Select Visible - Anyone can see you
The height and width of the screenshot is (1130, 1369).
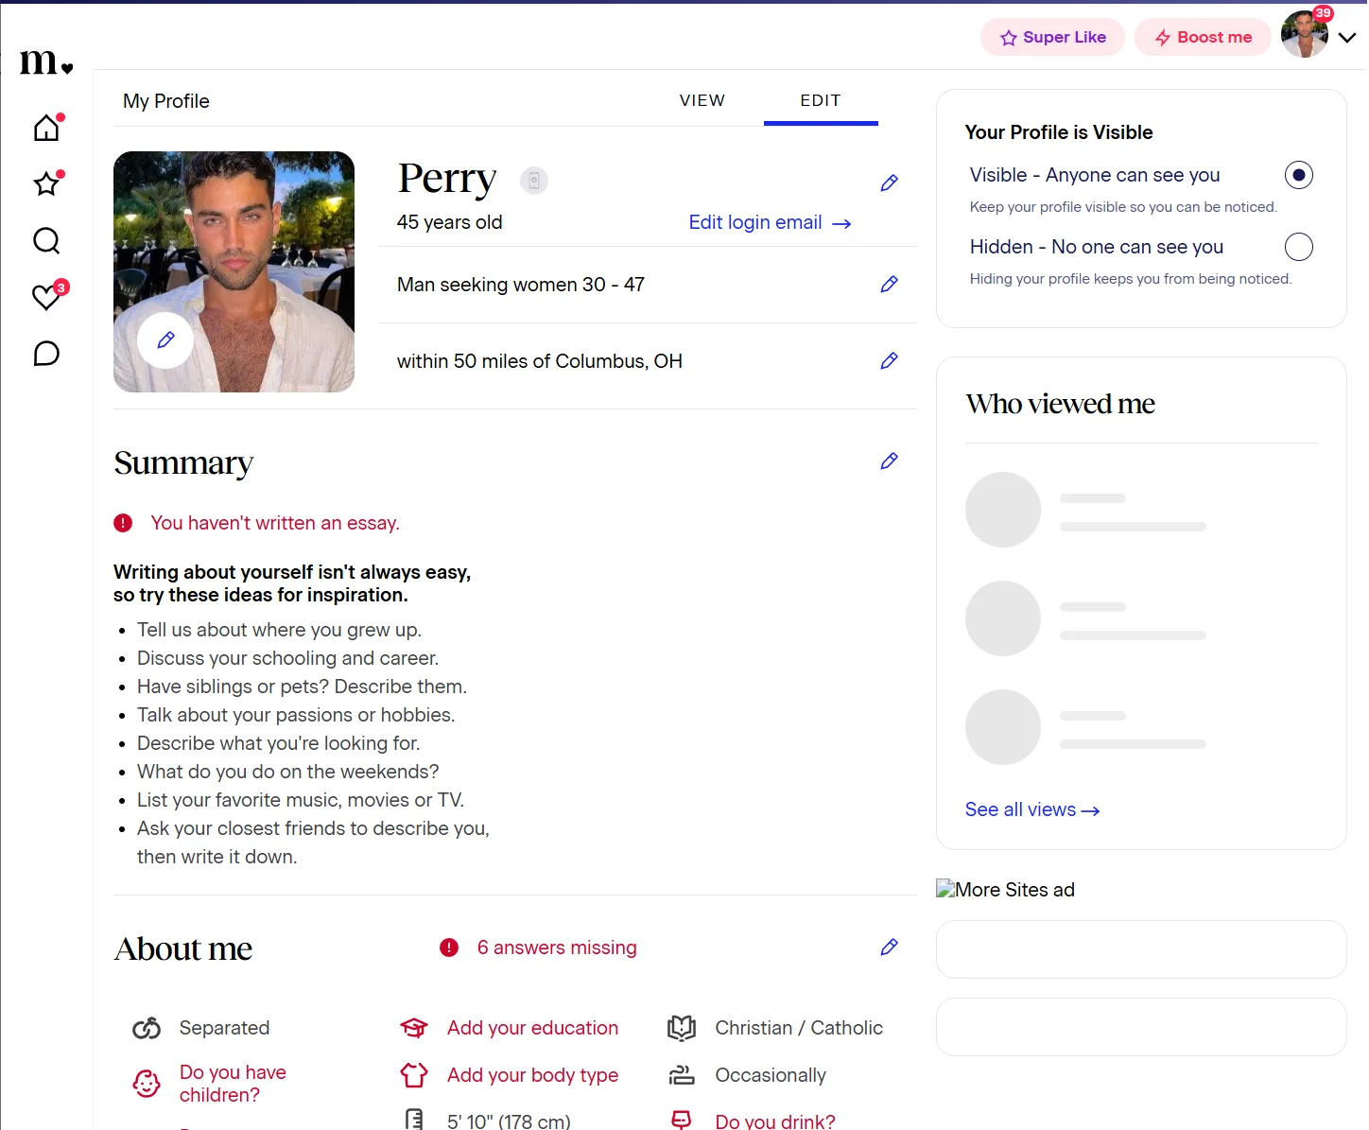tap(1299, 175)
